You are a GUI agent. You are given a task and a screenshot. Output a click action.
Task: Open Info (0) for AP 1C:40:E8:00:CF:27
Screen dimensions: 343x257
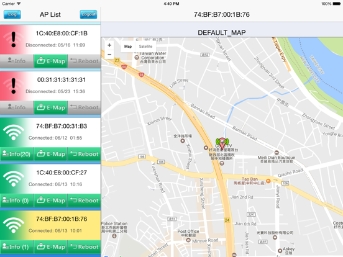[17, 201]
